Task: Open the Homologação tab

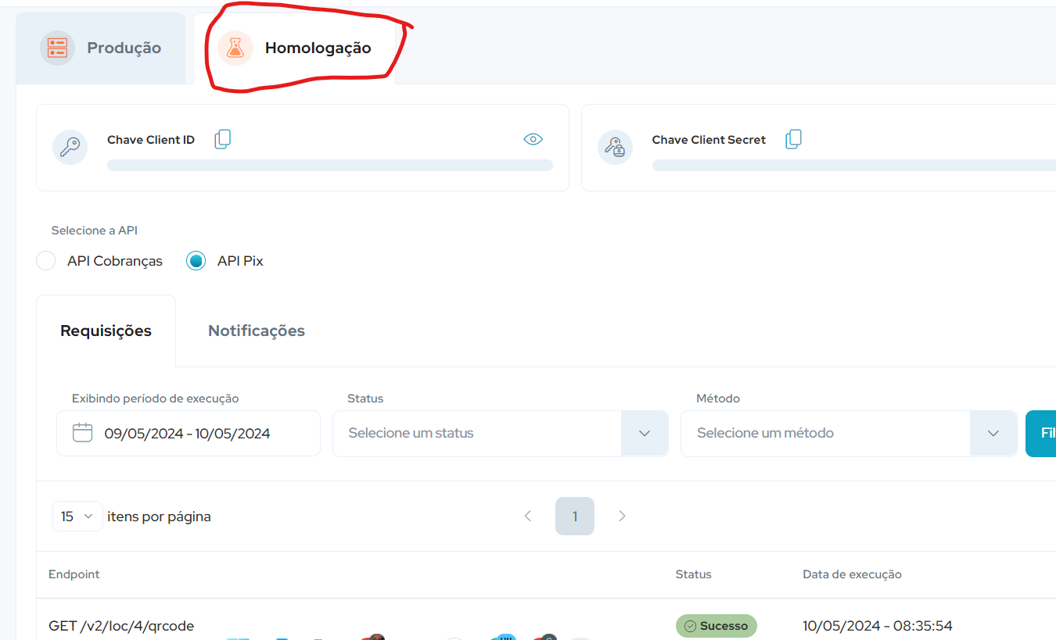Action: pyautogui.click(x=295, y=48)
